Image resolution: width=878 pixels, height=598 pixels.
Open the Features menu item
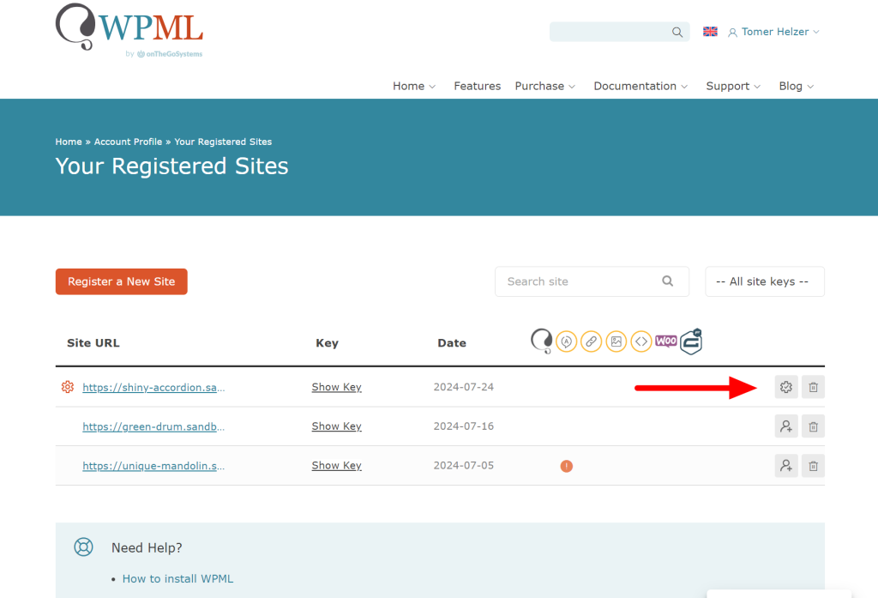pos(477,86)
